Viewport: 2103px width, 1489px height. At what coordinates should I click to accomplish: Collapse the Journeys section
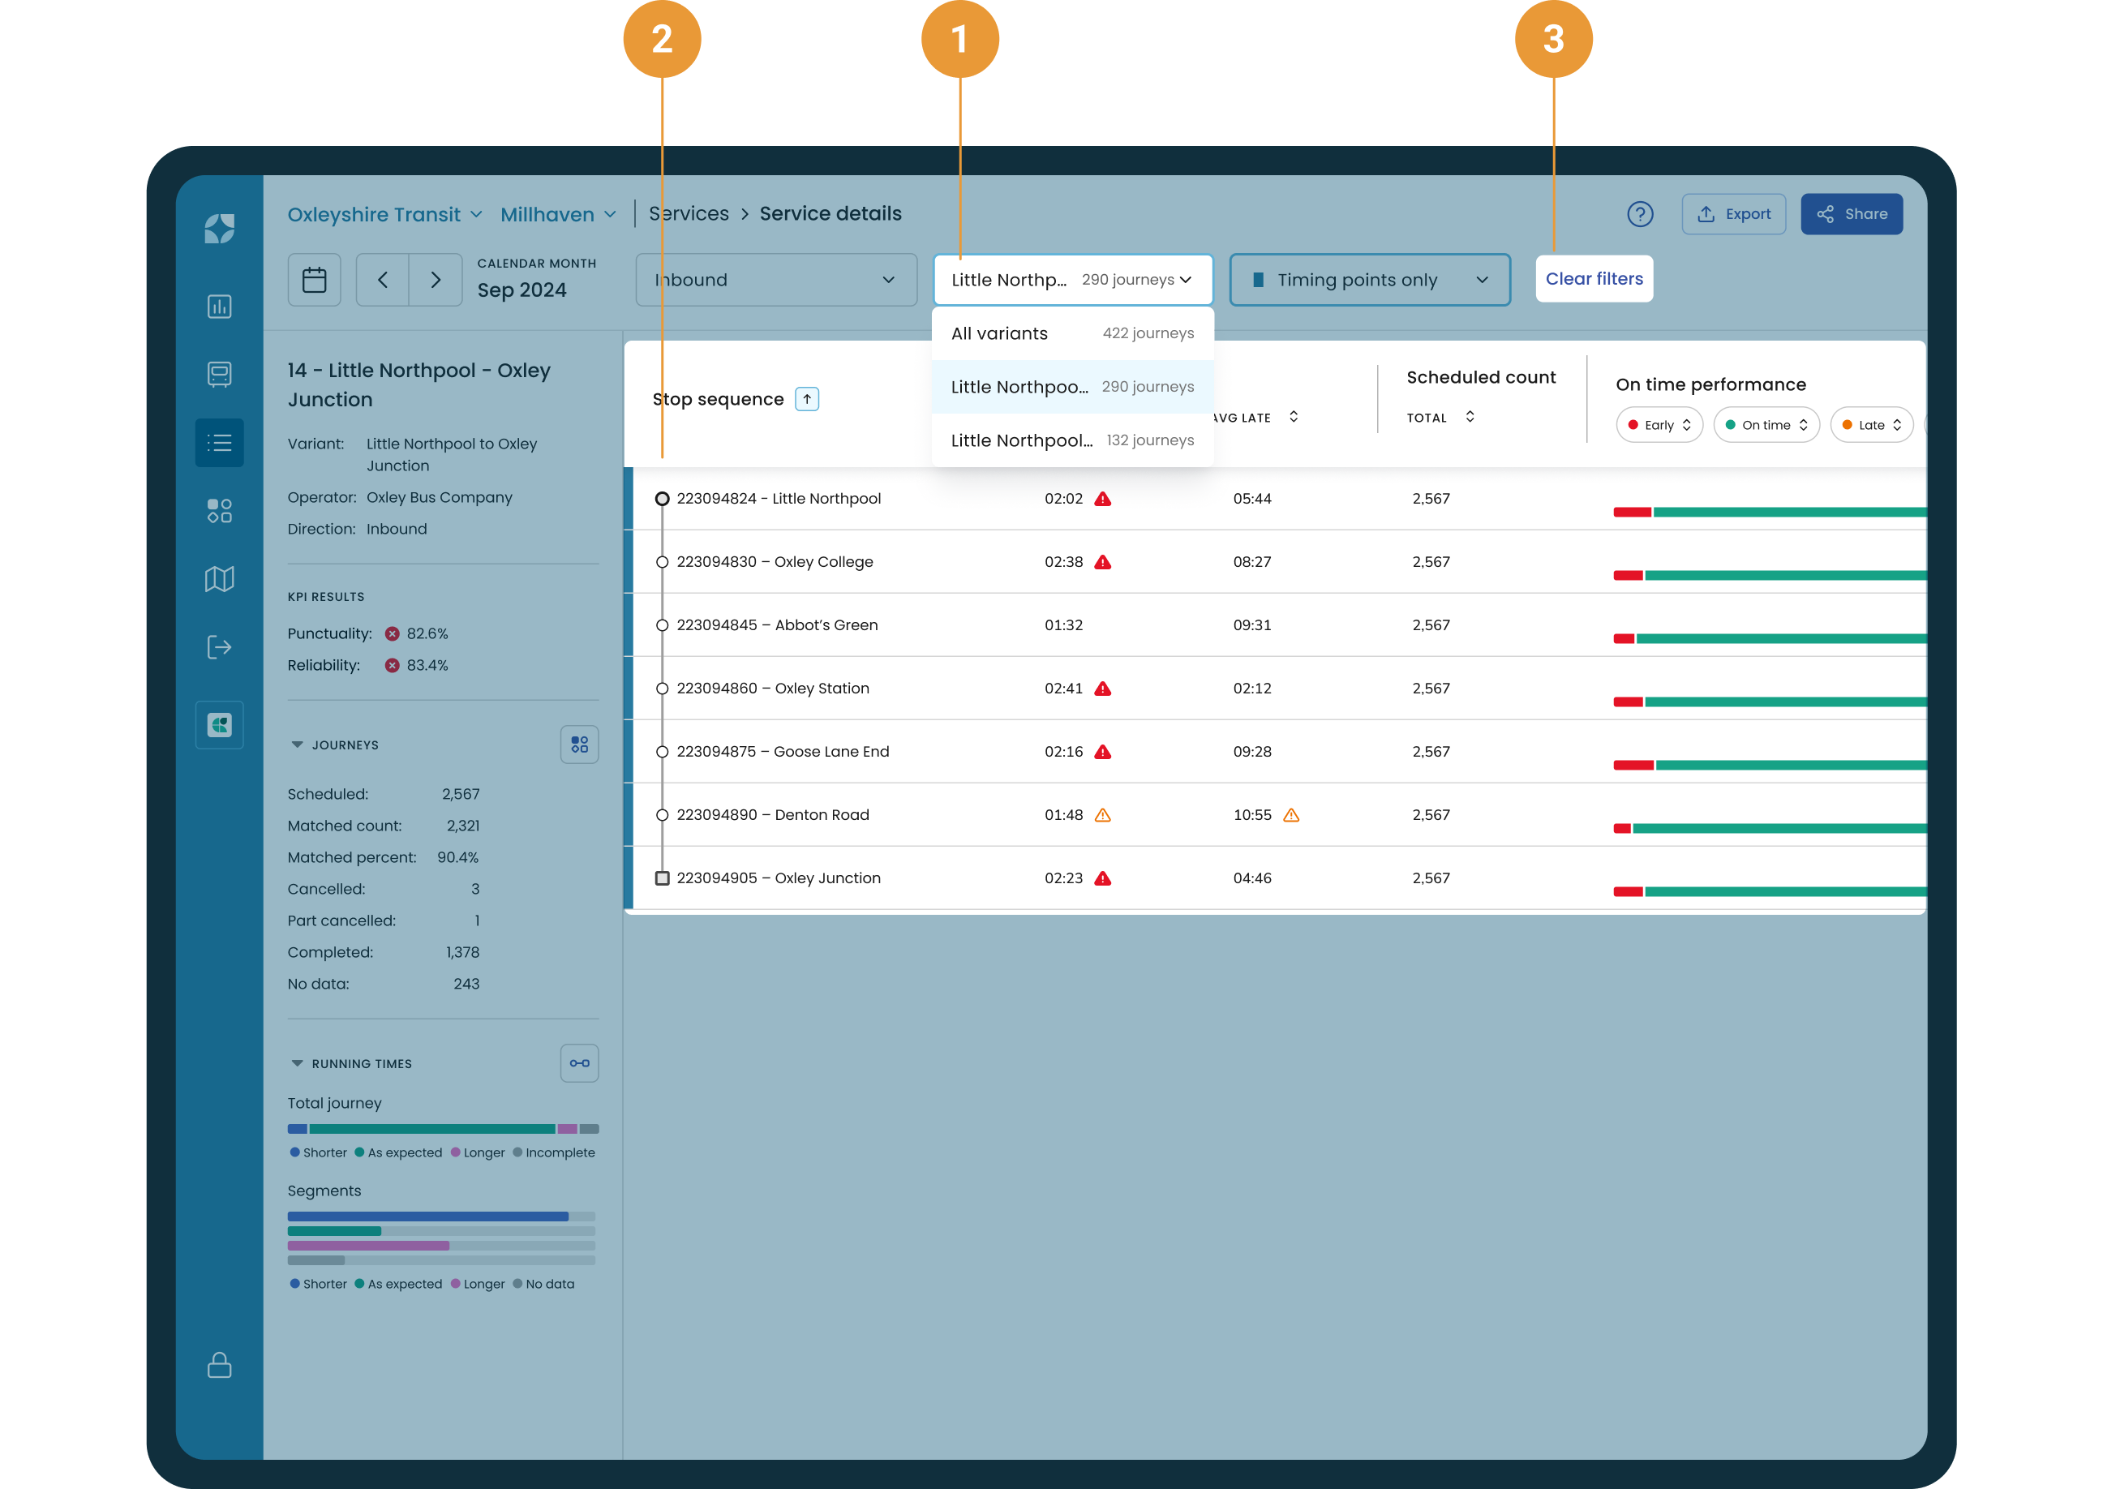(x=297, y=744)
